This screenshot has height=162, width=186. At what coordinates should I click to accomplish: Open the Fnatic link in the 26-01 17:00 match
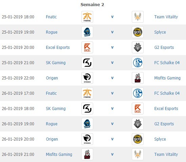[51, 93]
